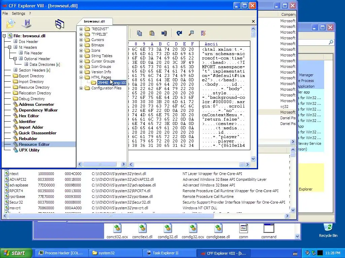This screenshot has width=345, height=258.
Task: Select the Resource Editor entry
Action: point(34,144)
